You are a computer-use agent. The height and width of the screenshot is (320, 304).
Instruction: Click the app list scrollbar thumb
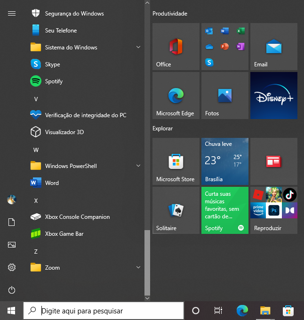pos(147,263)
